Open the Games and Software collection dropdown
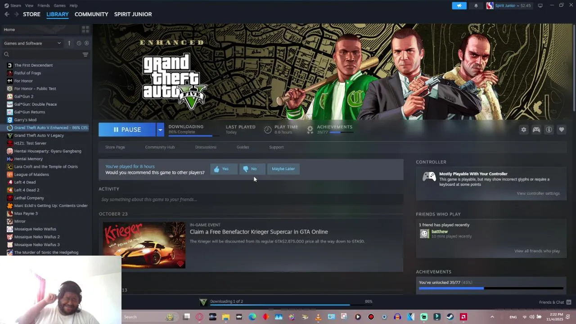The height and width of the screenshot is (324, 576). tap(32, 43)
